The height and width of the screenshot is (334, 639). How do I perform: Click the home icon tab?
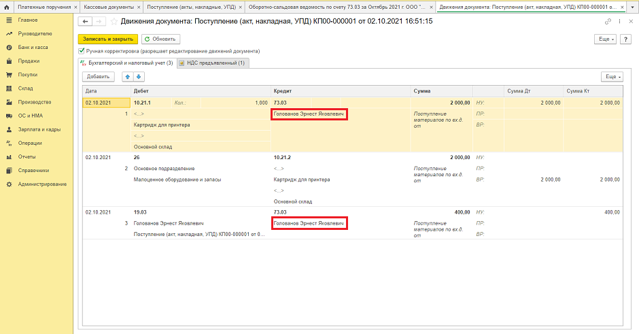coord(7,6)
